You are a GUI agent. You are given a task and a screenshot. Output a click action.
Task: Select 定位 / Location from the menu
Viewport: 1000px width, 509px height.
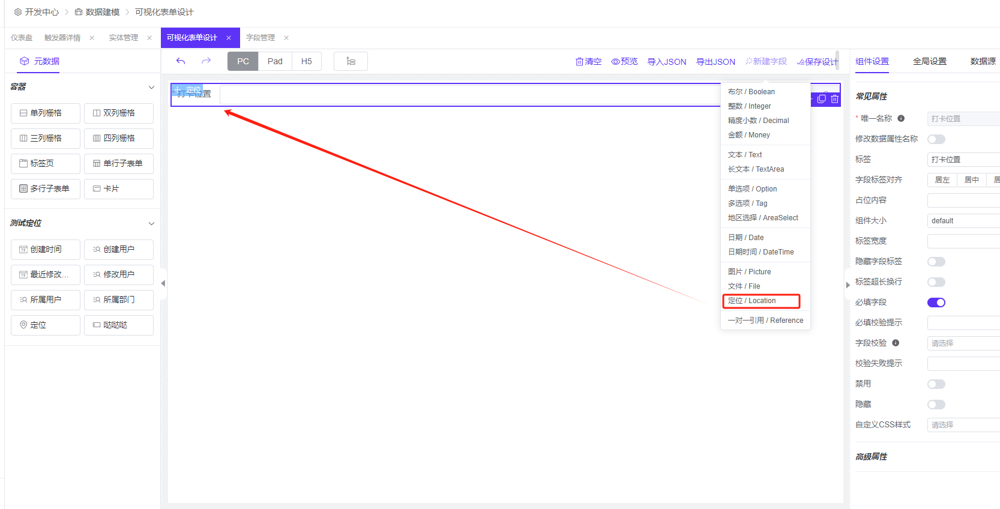761,301
